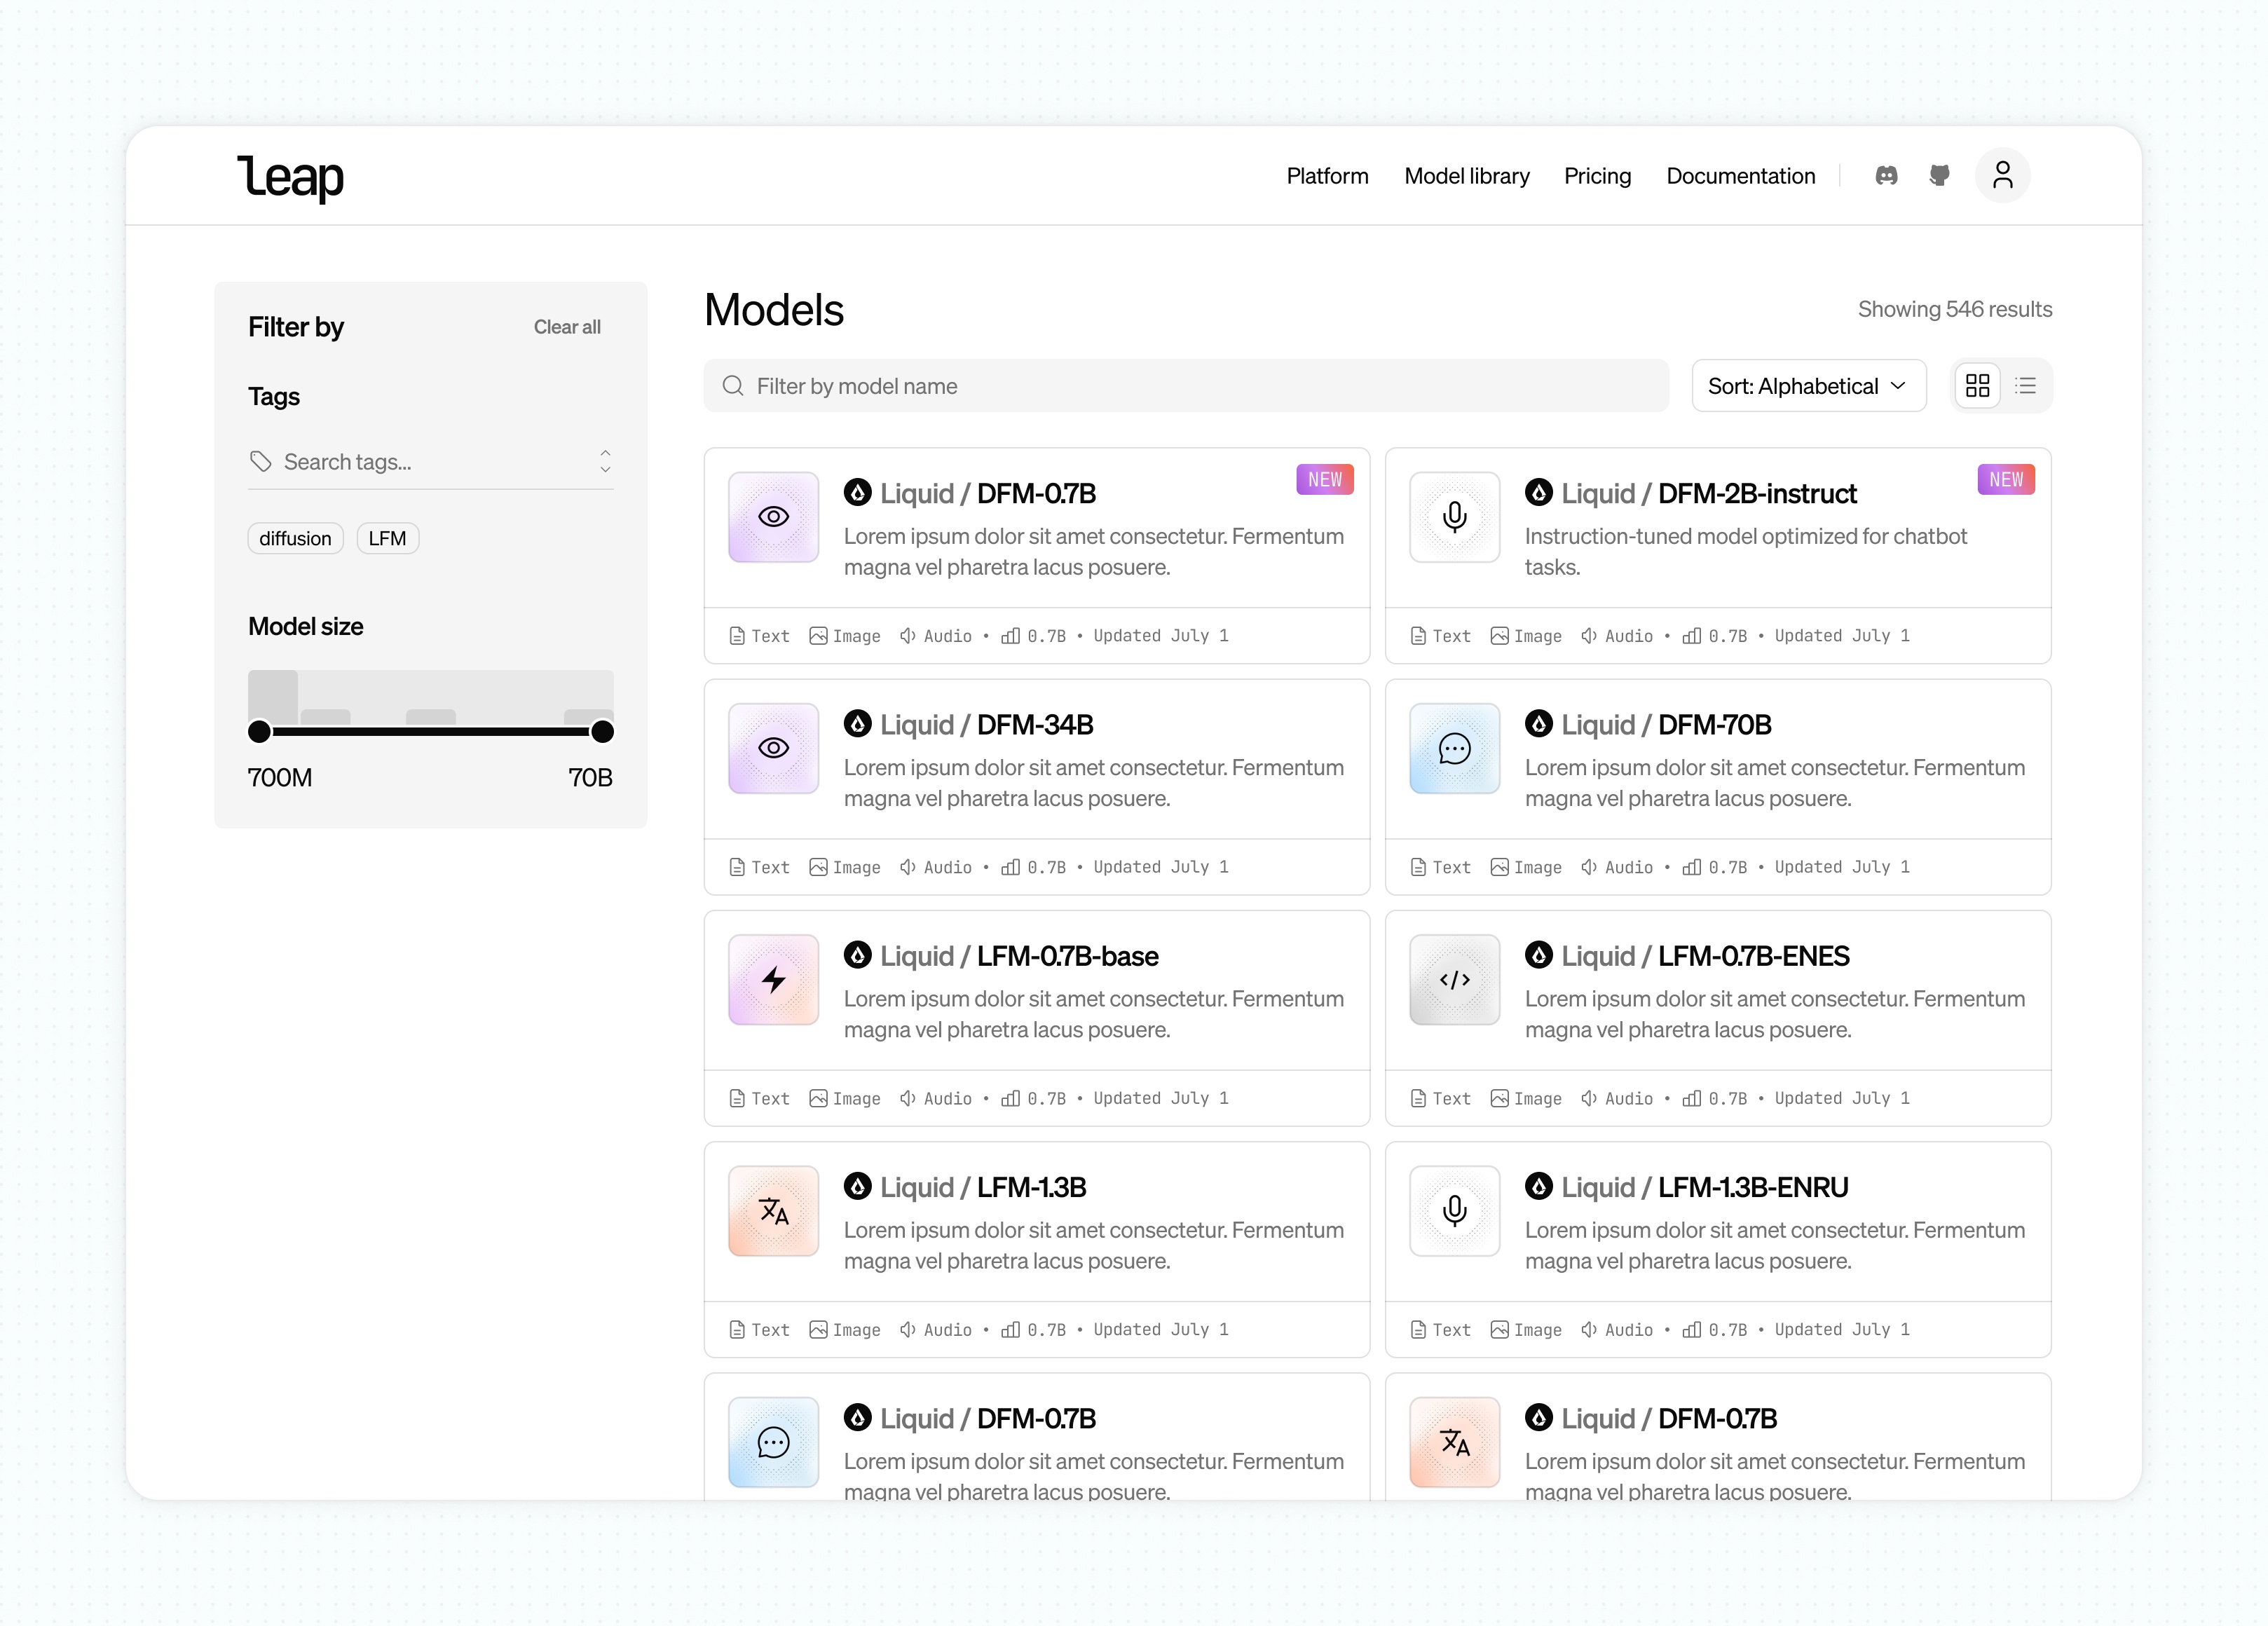Screen dimensions: 2268x1626
Task: Toggle the diffusion tag filter
Action: (x=295, y=538)
